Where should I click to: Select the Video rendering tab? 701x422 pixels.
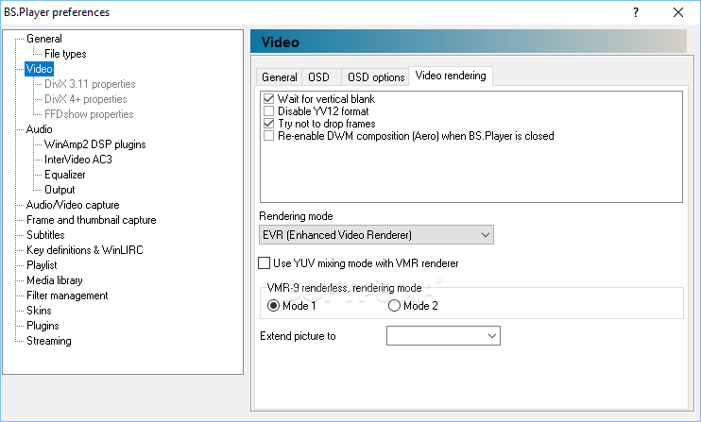[x=451, y=76]
